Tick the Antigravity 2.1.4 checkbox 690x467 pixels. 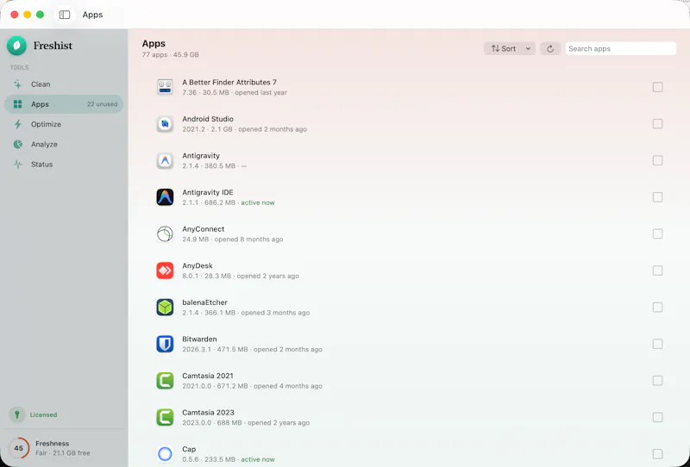657,160
